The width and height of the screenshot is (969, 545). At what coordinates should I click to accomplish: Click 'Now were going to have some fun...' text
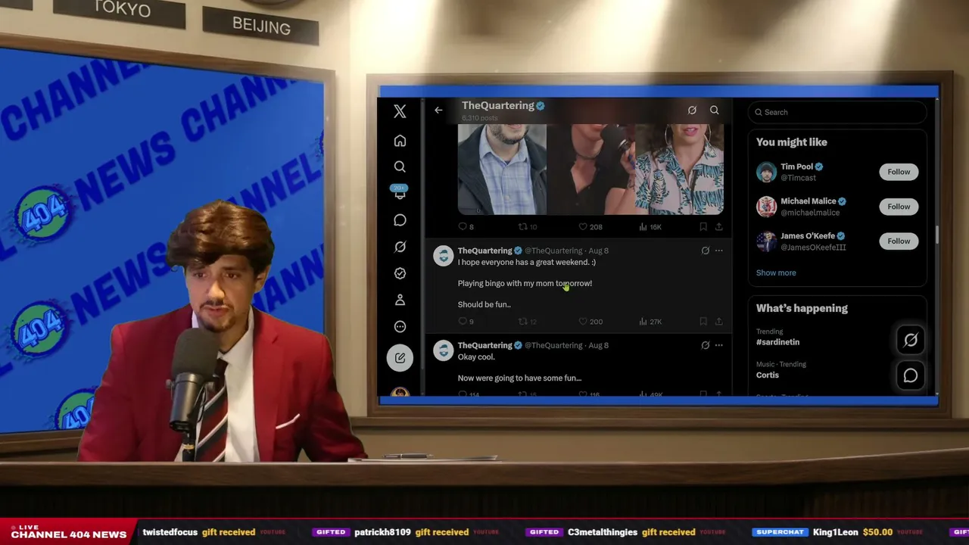coord(519,378)
